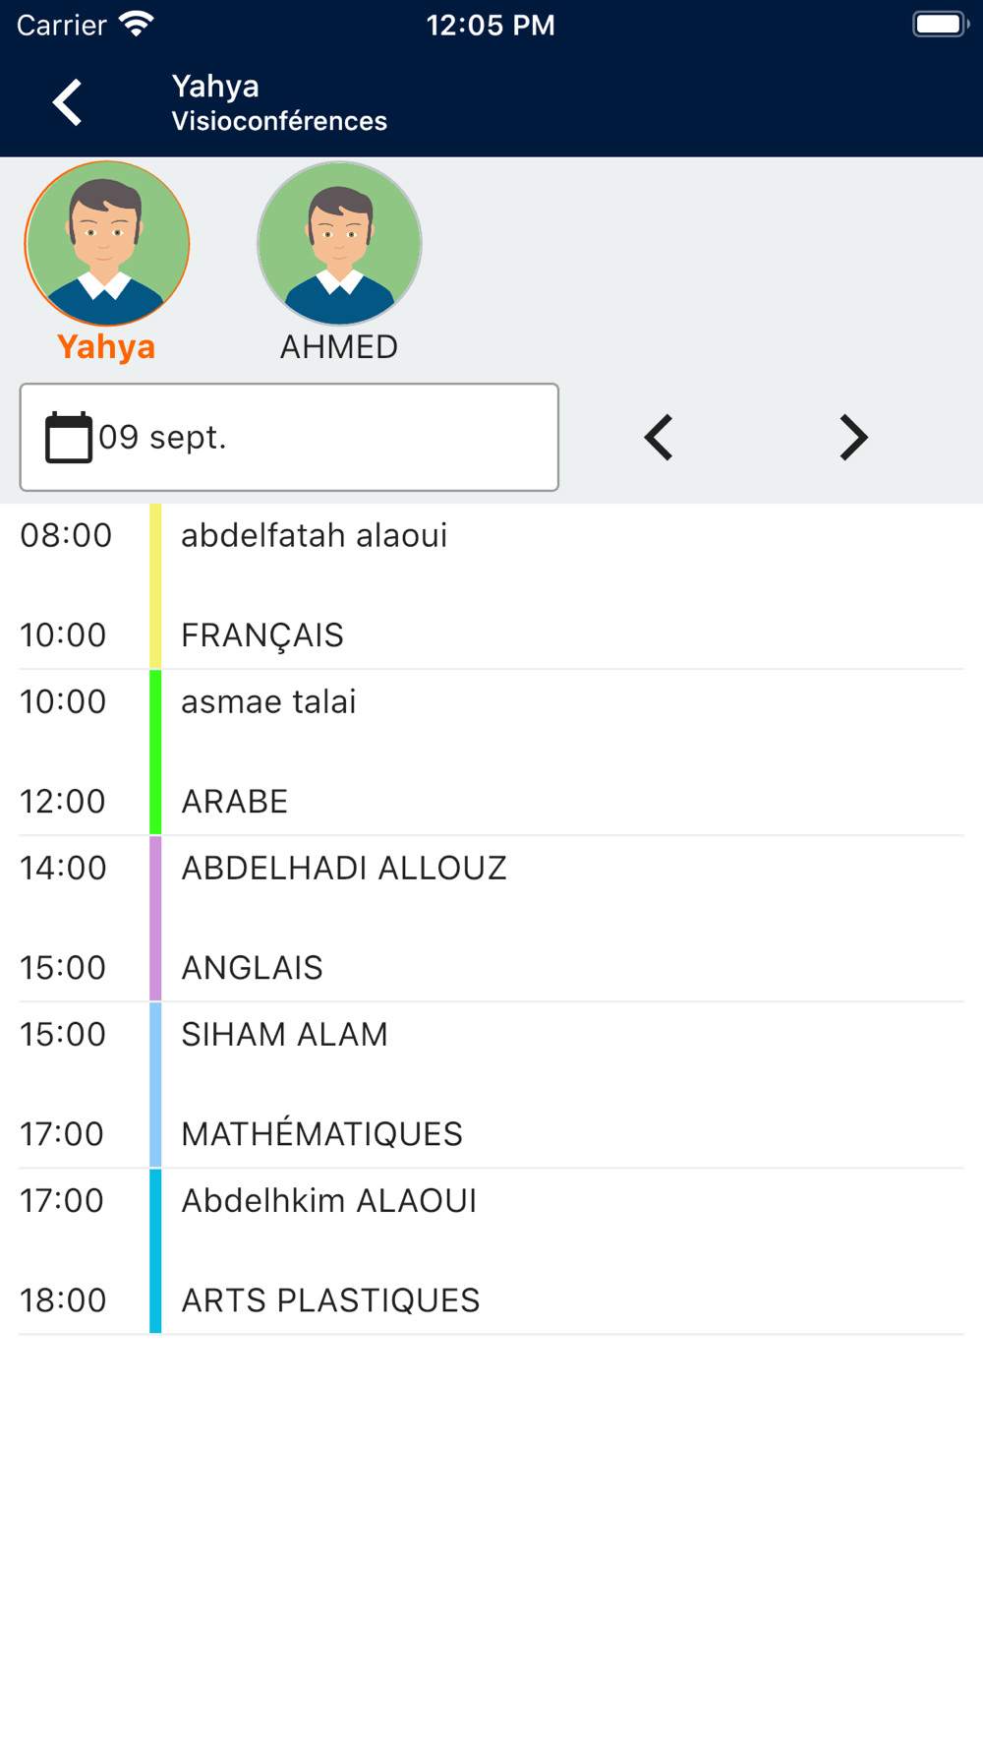Switch to AHMED's profile avatar
The image size is (983, 1749).
point(339,243)
